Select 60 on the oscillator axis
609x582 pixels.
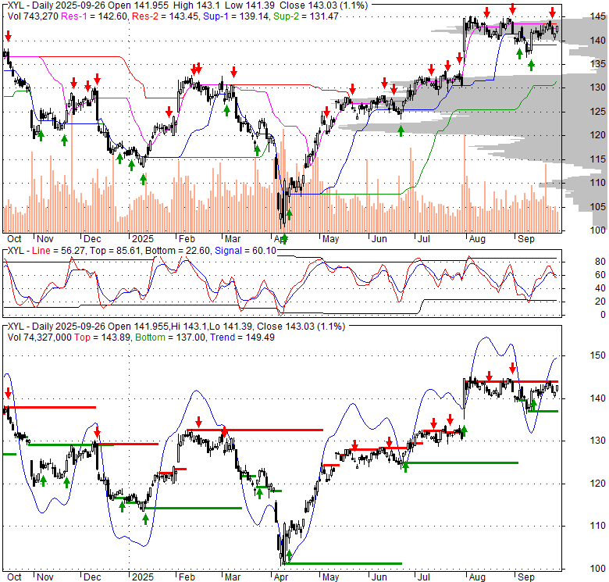click(x=600, y=275)
